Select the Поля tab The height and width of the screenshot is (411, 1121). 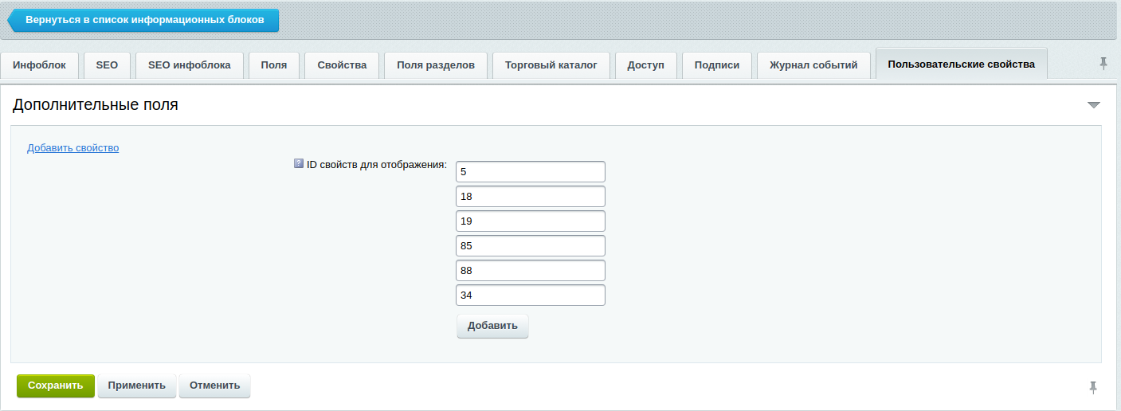[x=273, y=65]
